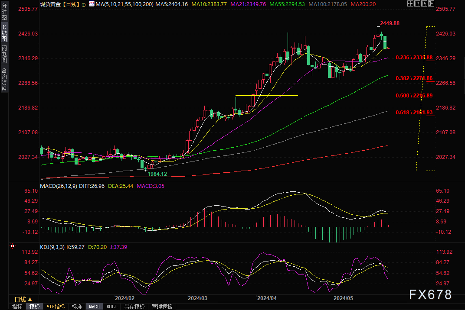This screenshot has width=465, height=310.
Task: Switch to the 指标 bottom tab
Action: tap(17, 307)
